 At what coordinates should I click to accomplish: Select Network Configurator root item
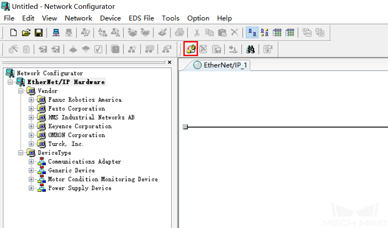(50, 73)
